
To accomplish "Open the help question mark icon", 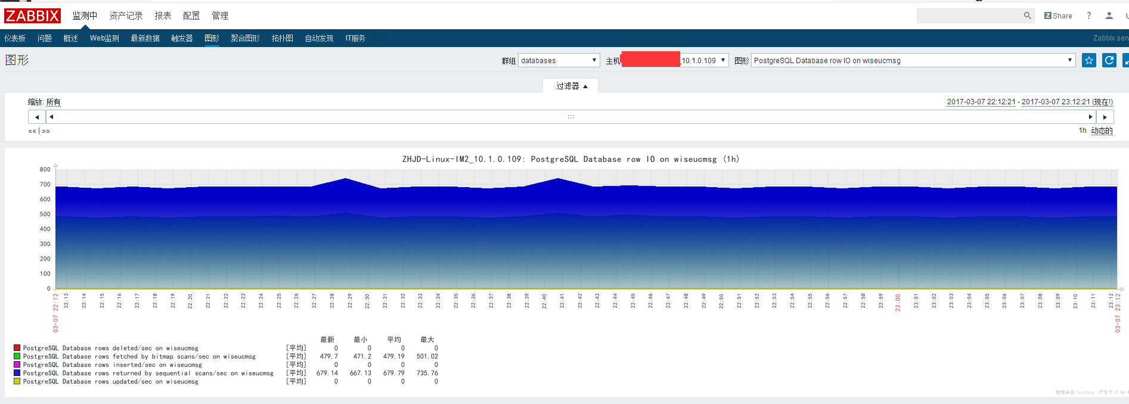I will (x=1088, y=16).
